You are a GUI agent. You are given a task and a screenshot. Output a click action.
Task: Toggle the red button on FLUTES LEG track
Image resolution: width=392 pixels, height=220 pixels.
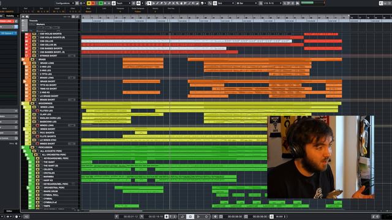(x=38, y=111)
